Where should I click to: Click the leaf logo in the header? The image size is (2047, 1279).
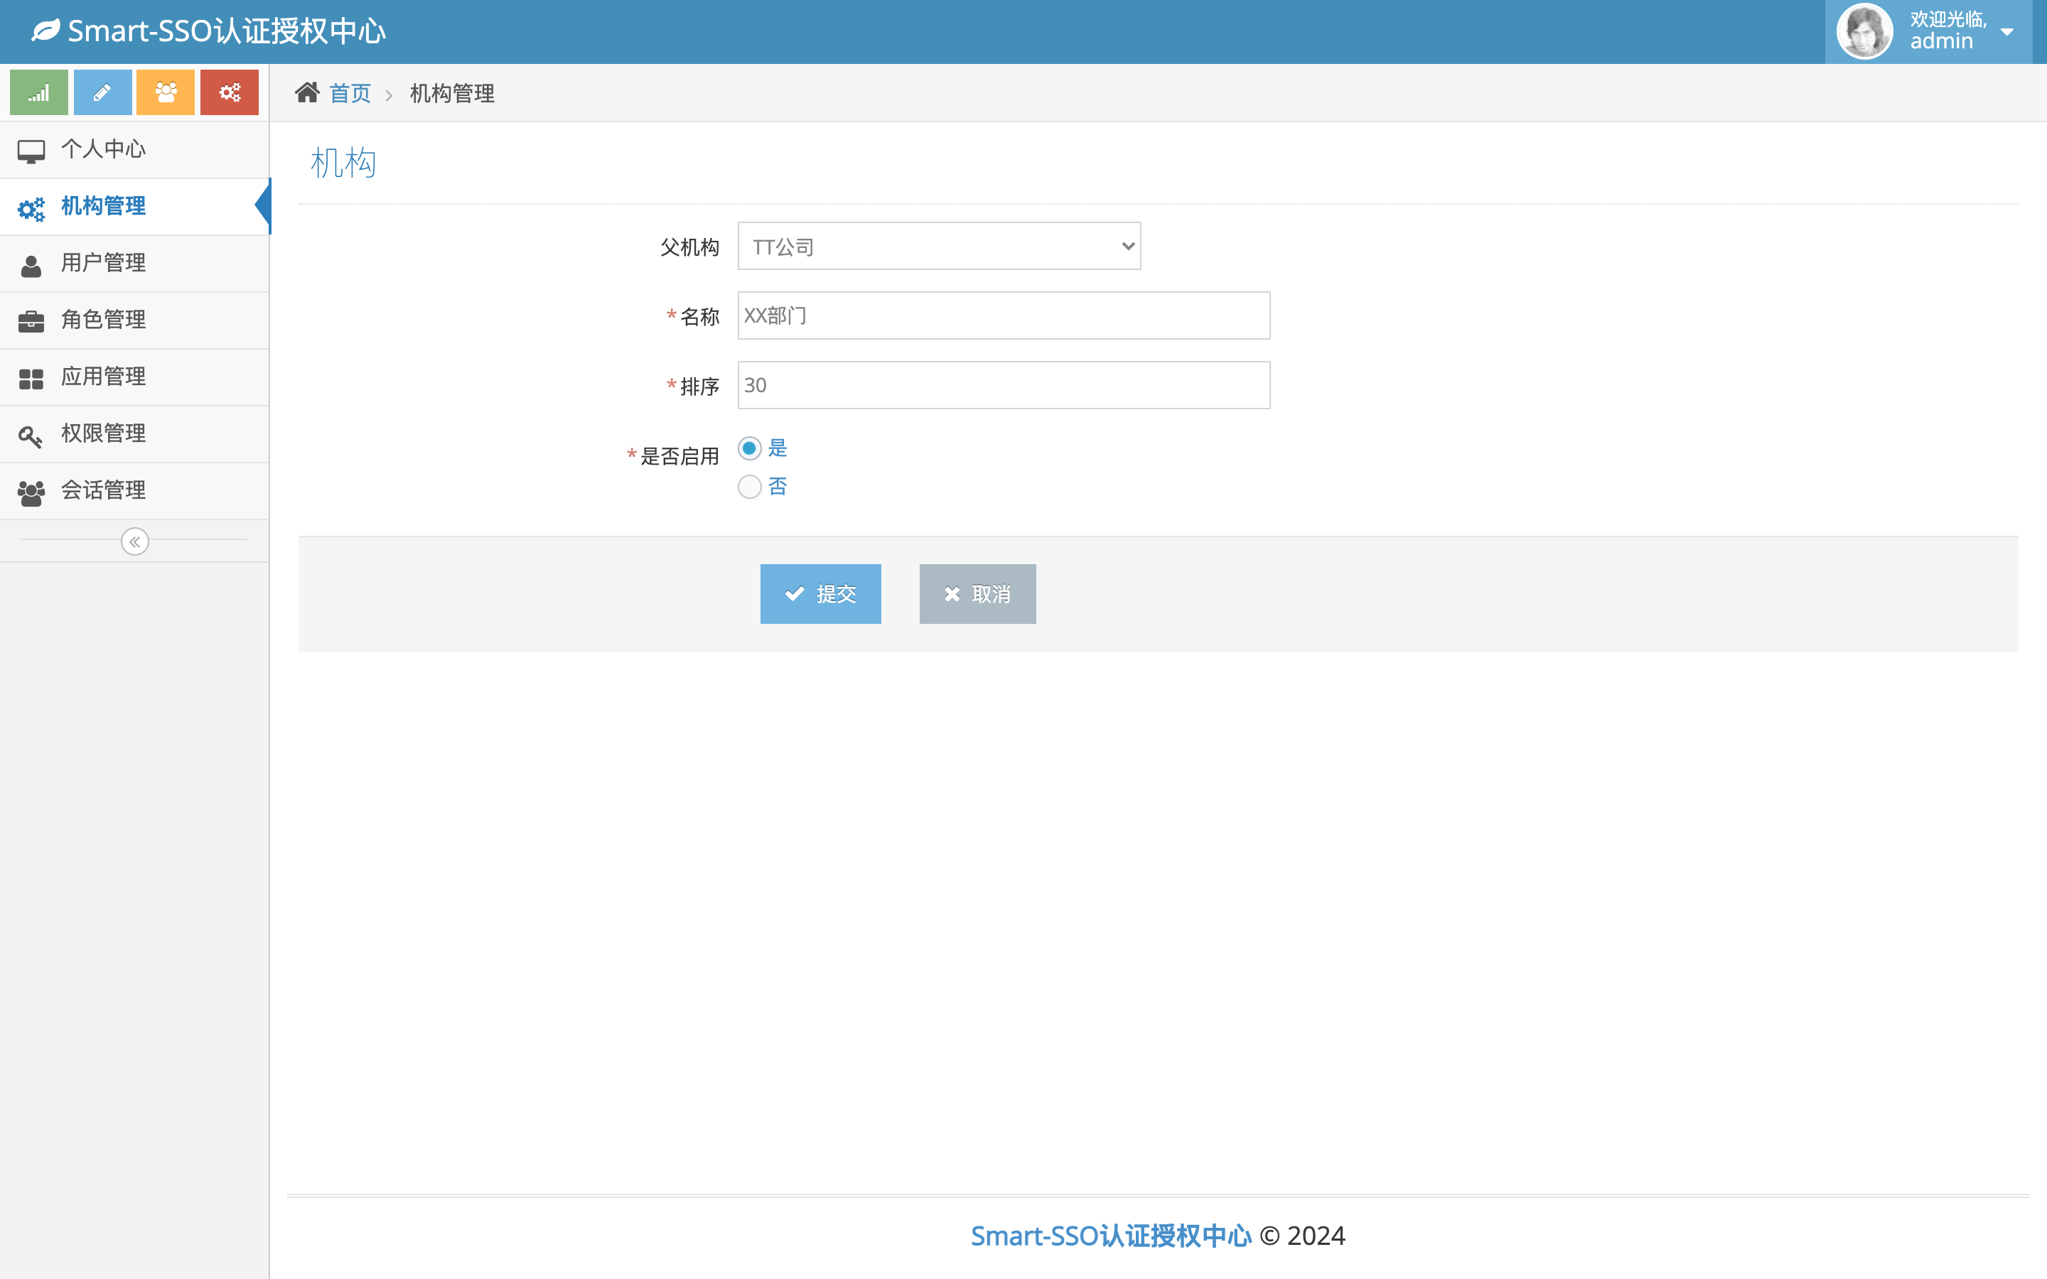click(x=45, y=31)
